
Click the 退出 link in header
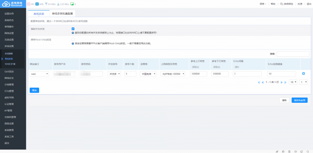click(309, 4)
